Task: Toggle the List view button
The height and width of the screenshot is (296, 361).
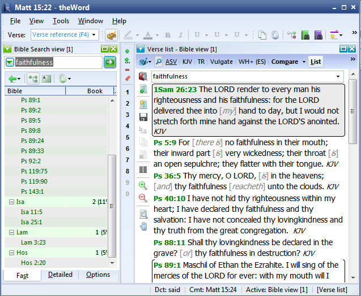Action: click(316, 62)
